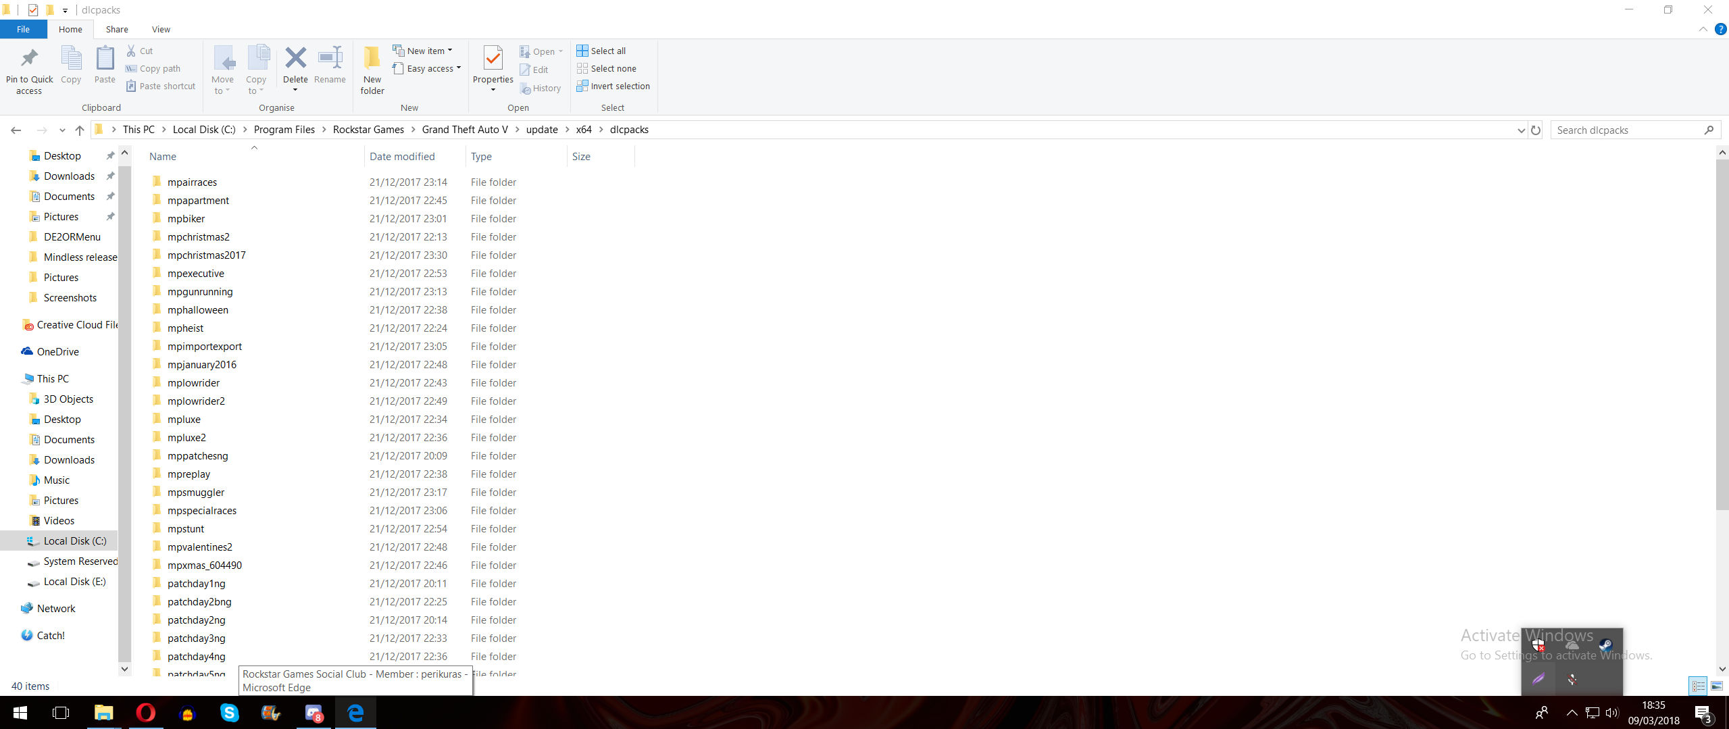The image size is (1729, 729).
Task: Click Cut in the Clipboard group
Action: pos(140,51)
